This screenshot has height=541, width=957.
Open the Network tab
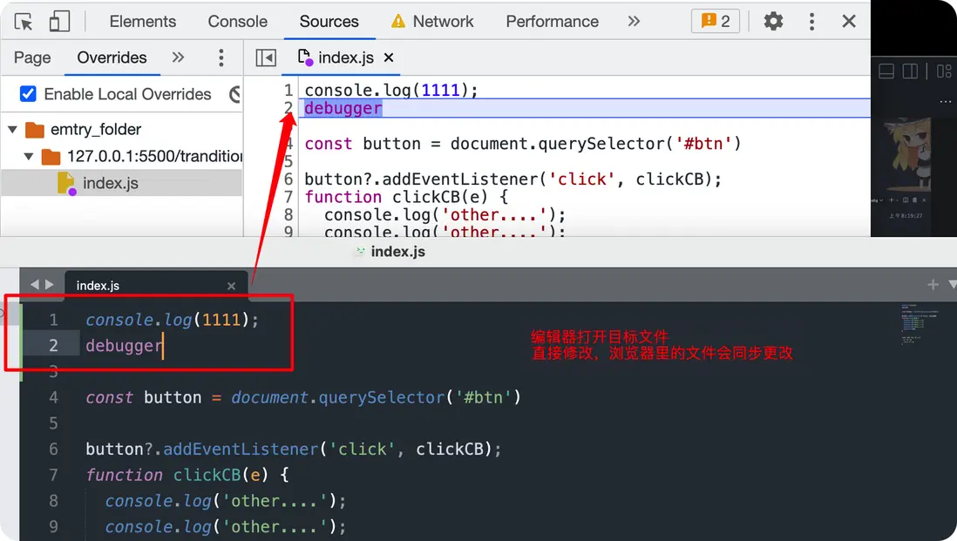click(x=432, y=22)
